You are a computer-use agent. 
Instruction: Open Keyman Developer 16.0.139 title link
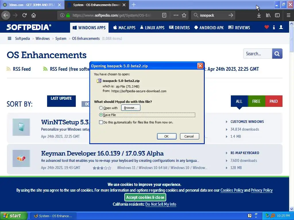click(102, 154)
